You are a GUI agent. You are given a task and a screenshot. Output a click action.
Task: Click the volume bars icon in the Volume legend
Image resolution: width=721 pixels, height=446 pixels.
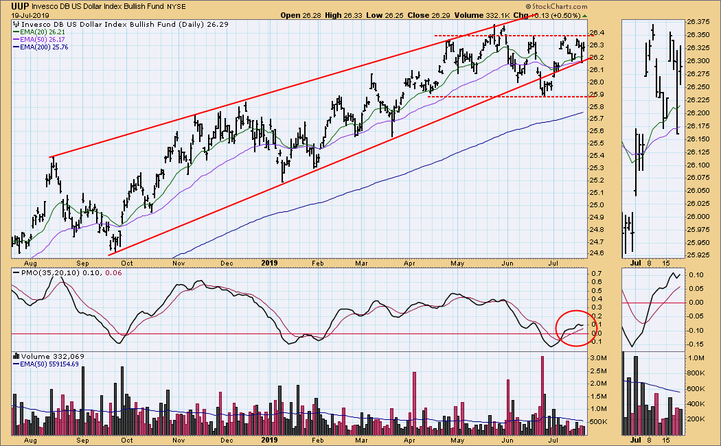(x=15, y=357)
